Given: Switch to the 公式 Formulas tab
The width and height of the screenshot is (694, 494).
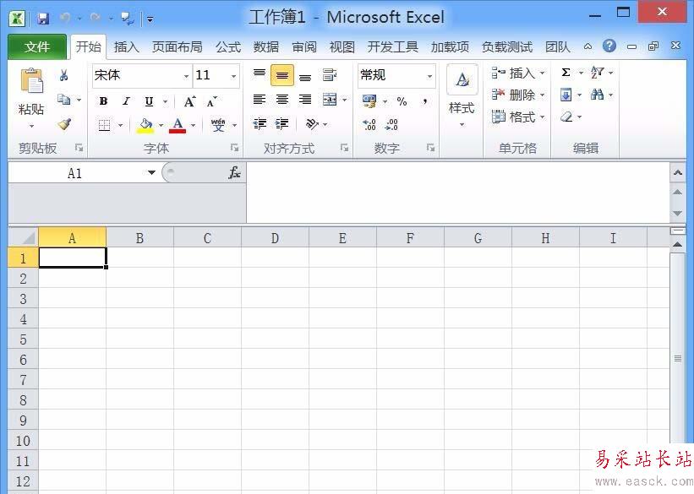Looking at the screenshot, I should (x=228, y=47).
